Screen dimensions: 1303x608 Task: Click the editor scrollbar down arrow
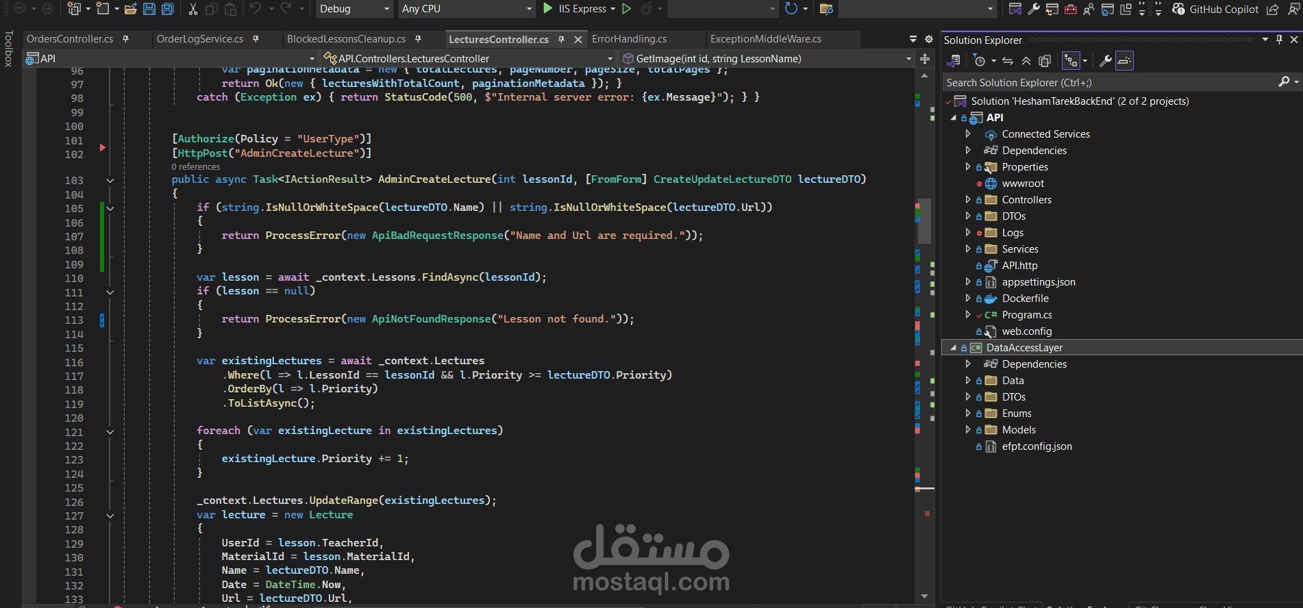[x=925, y=596]
